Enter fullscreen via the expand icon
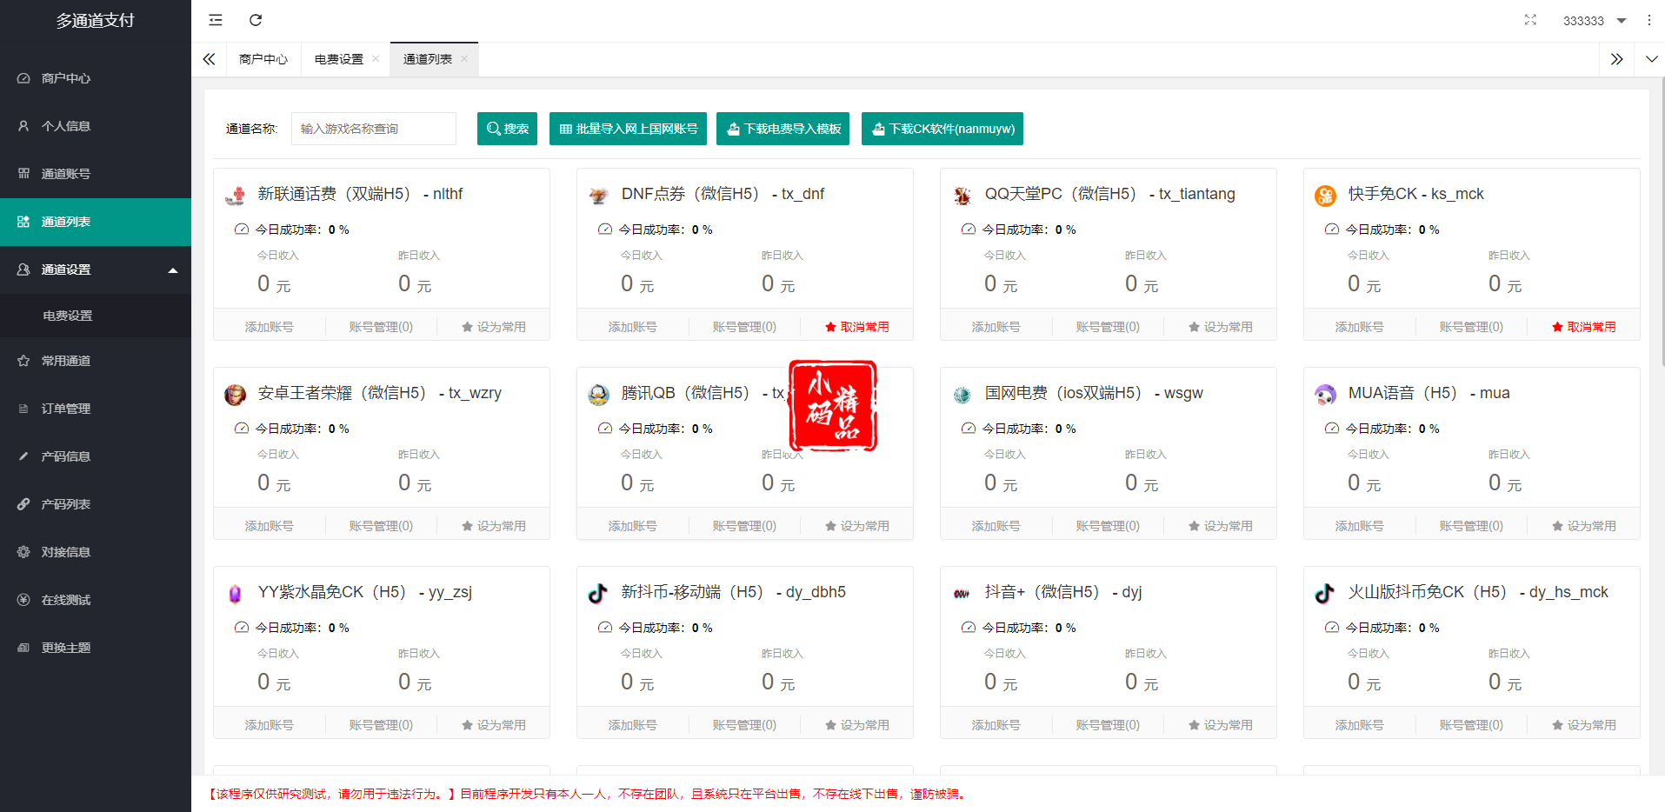1665x812 pixels. pos(1530,20)
